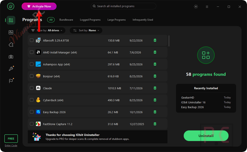
Task: Click the Search all installed programs field
Action: (124, 6)
